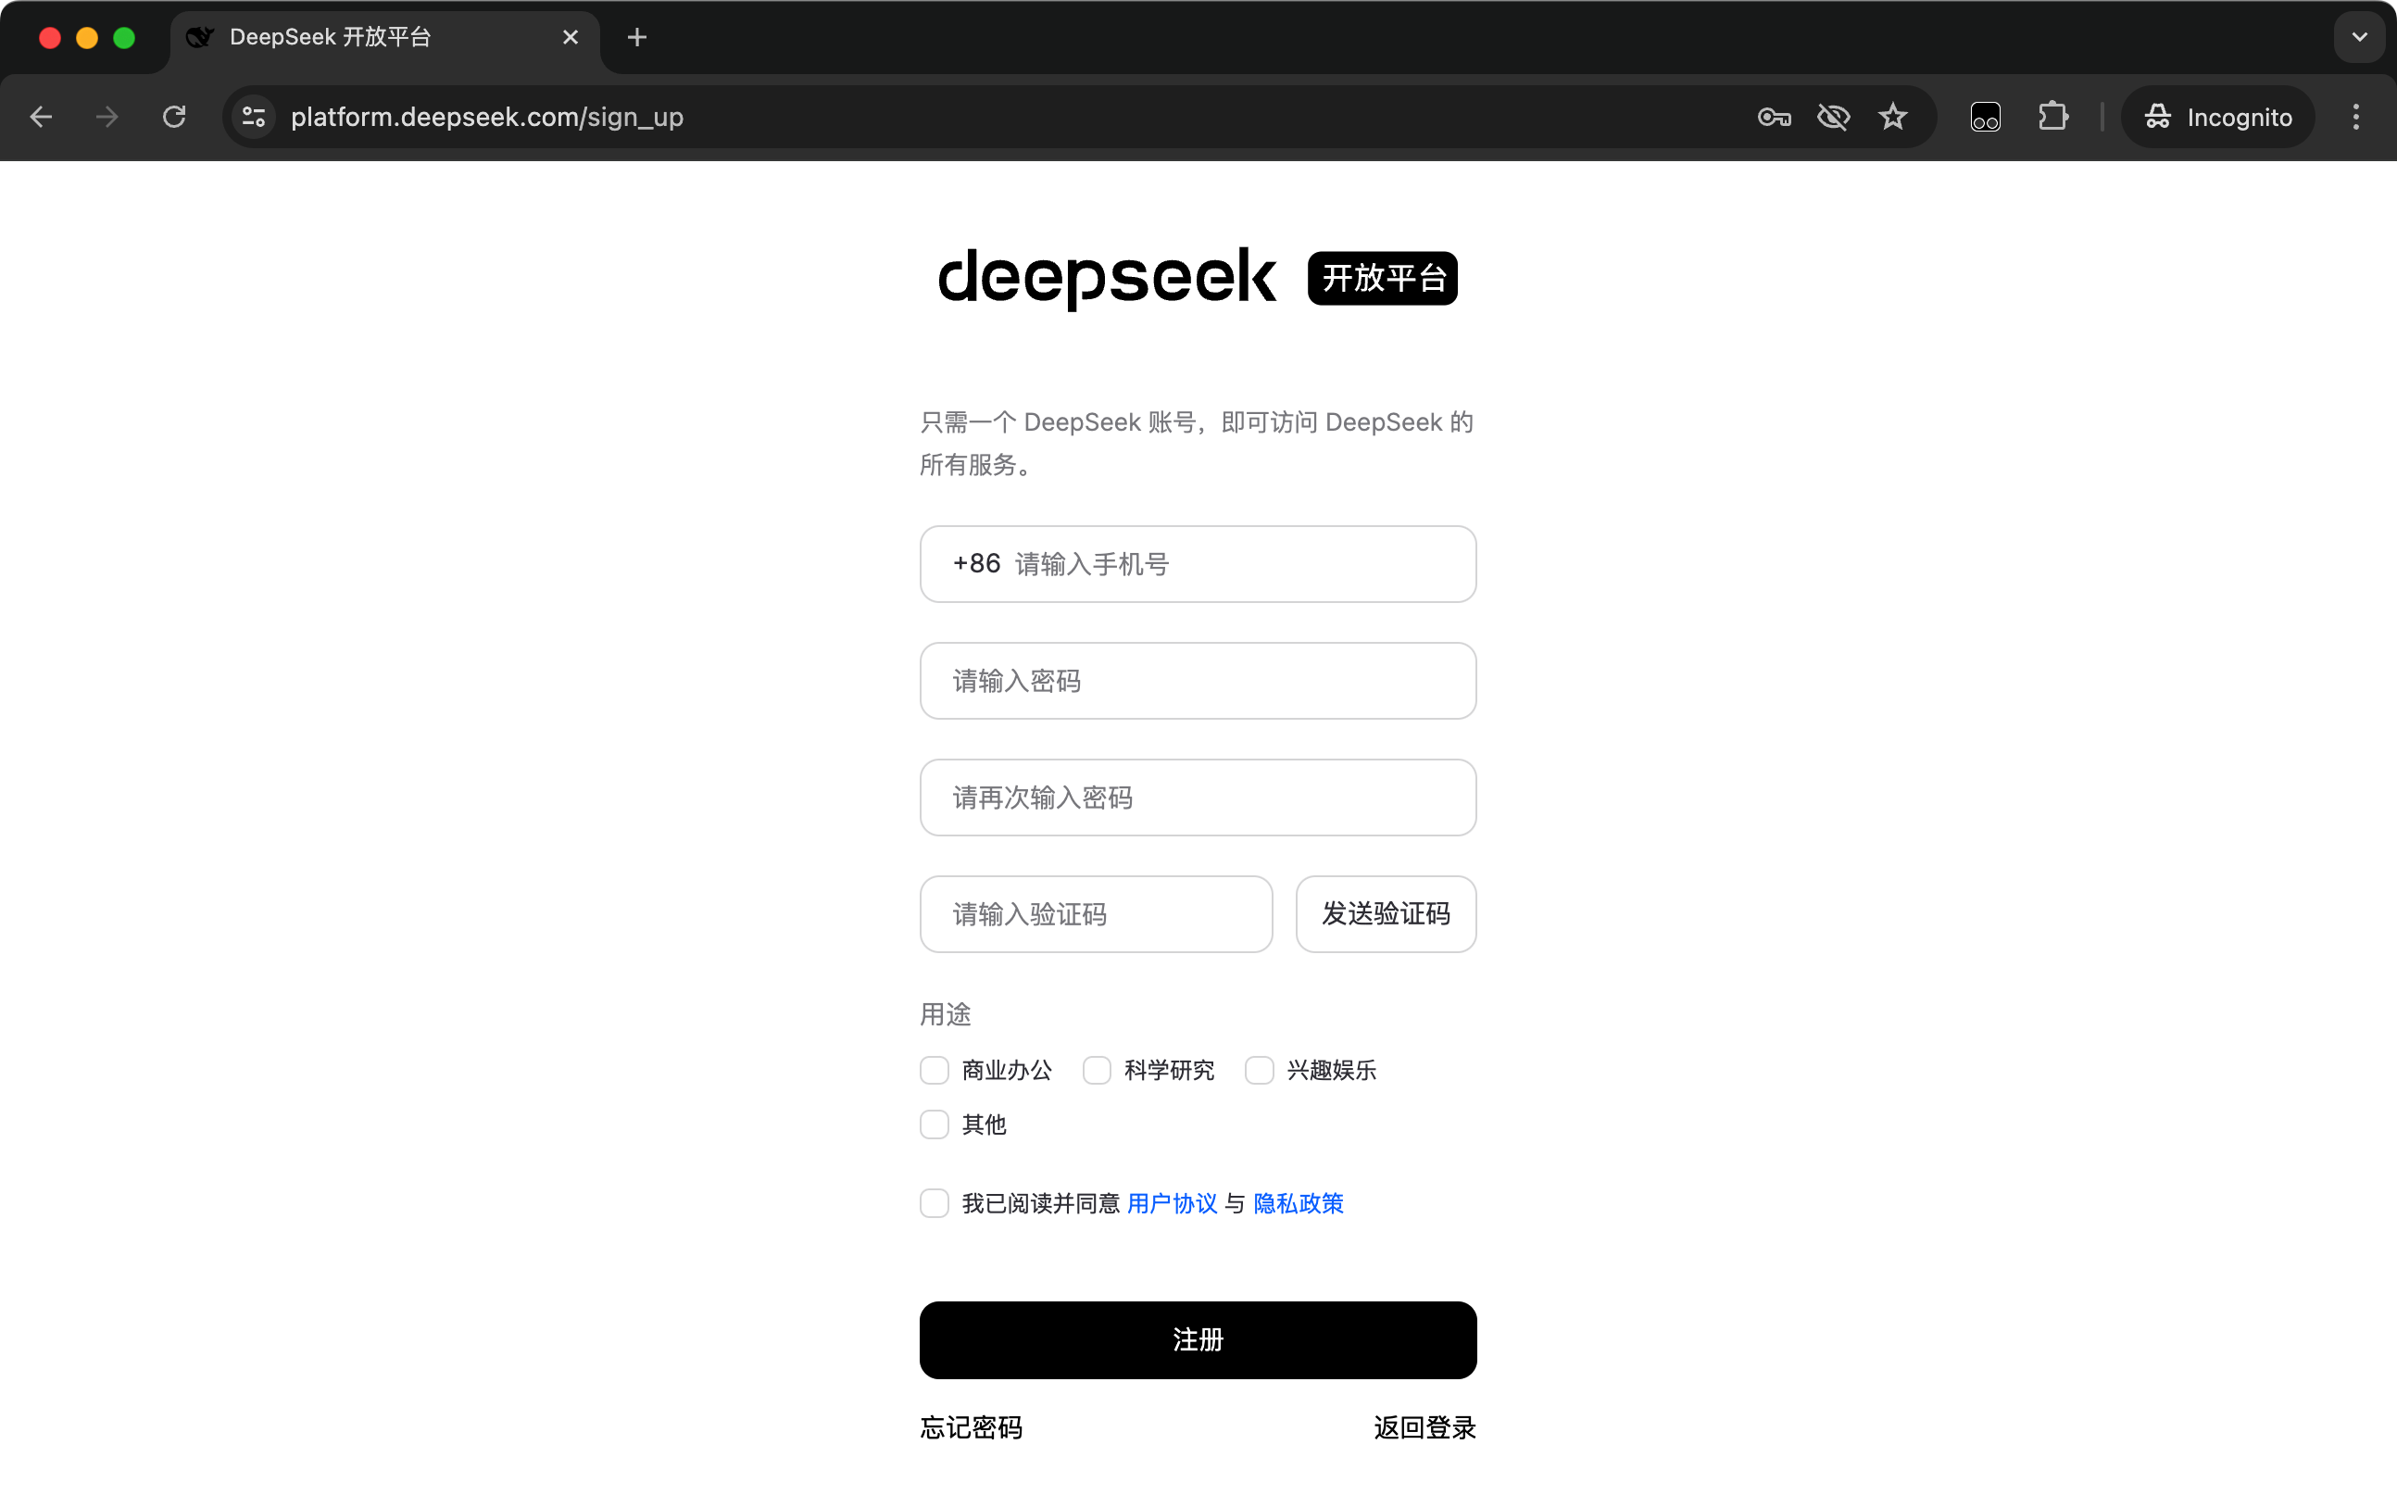Bookmark this page with the star icon

click(1892, 117)
